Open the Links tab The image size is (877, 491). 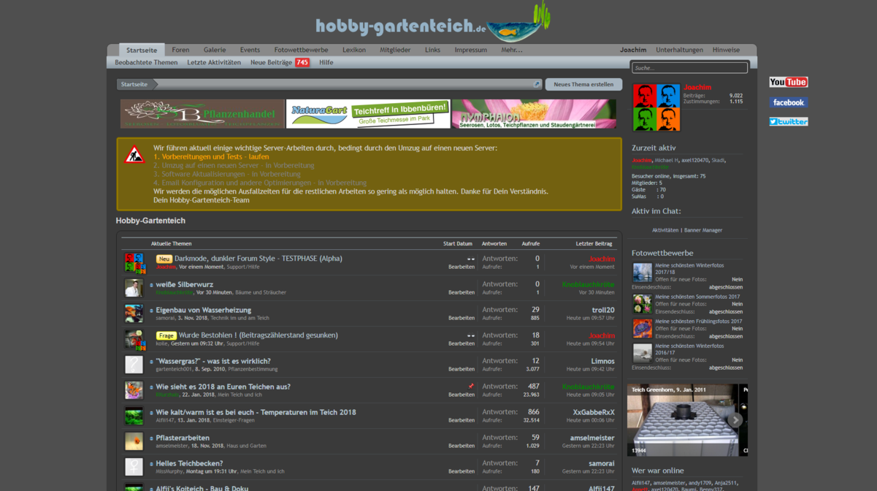[x=432, y=50]
